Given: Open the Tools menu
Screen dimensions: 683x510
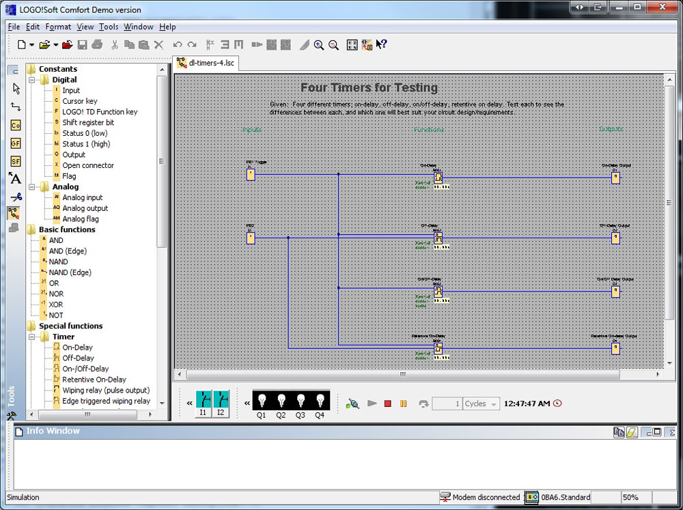Looking at the screenshot, I should [x=108, y=27].
